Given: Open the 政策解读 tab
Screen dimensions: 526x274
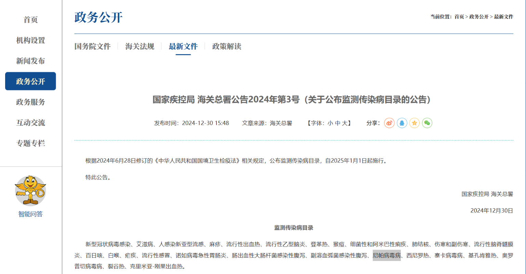Looking at the screenshot, I should pyautogui.click(x=226, y=47).
